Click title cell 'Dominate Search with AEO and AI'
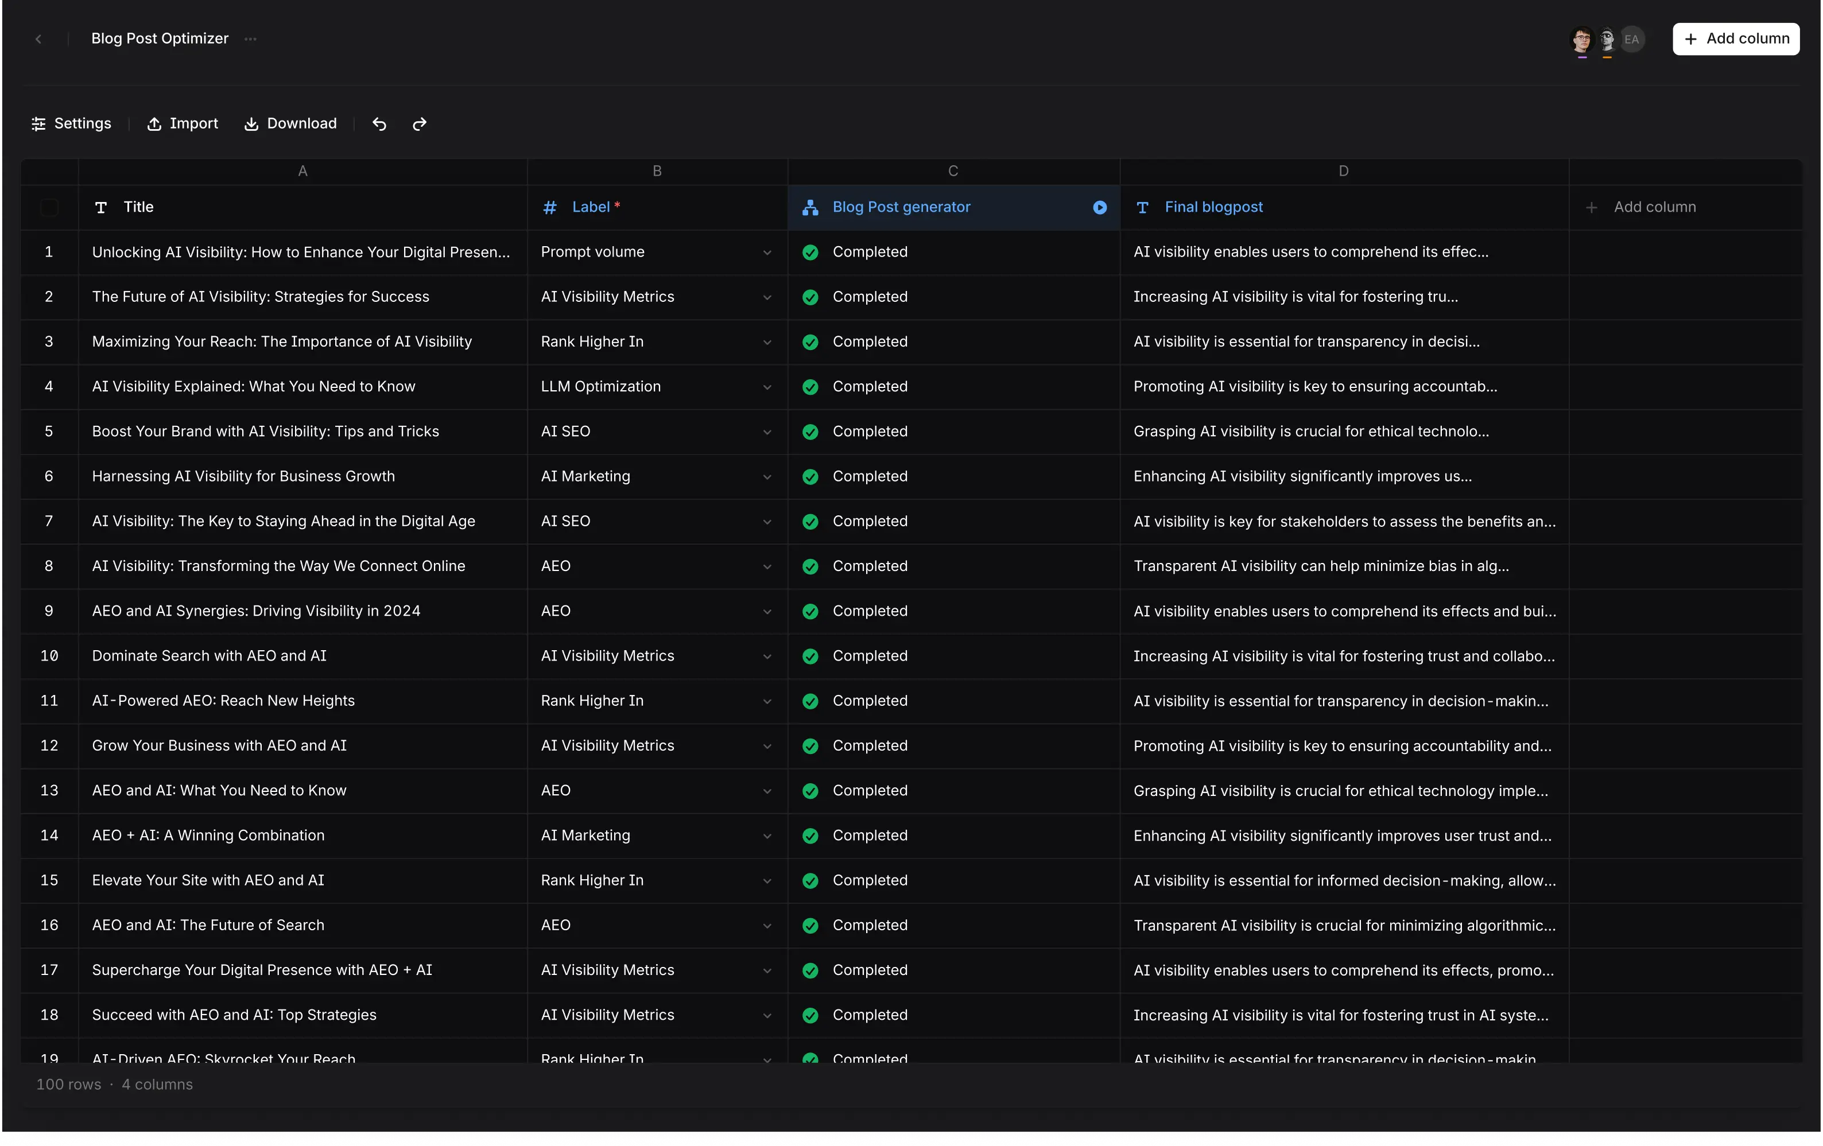 303,655
